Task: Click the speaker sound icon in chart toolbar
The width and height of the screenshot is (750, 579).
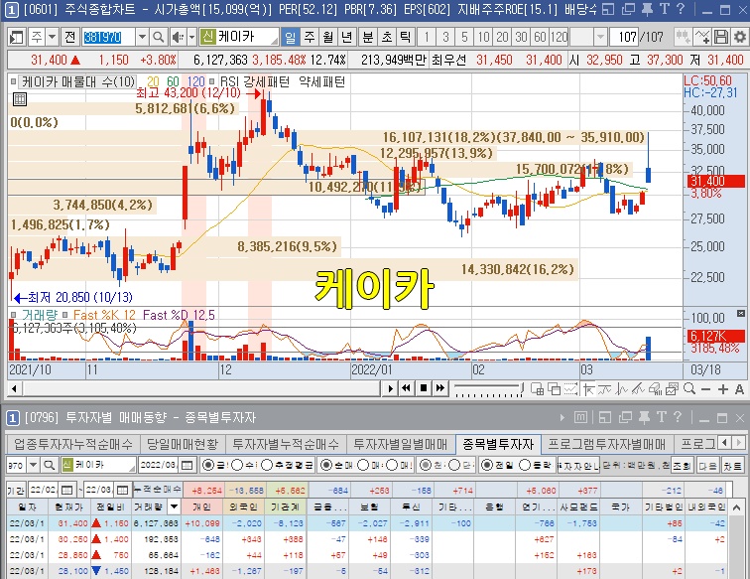Action: point(178,37)
